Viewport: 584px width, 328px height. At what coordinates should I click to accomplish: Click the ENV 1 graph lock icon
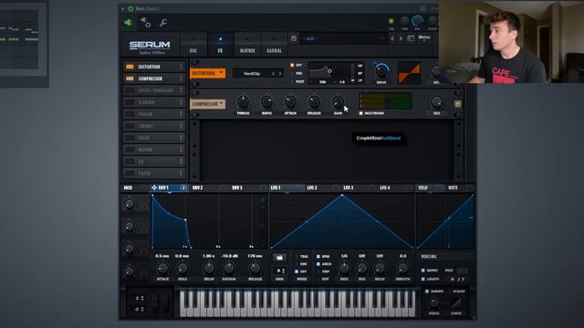point(262,200)
